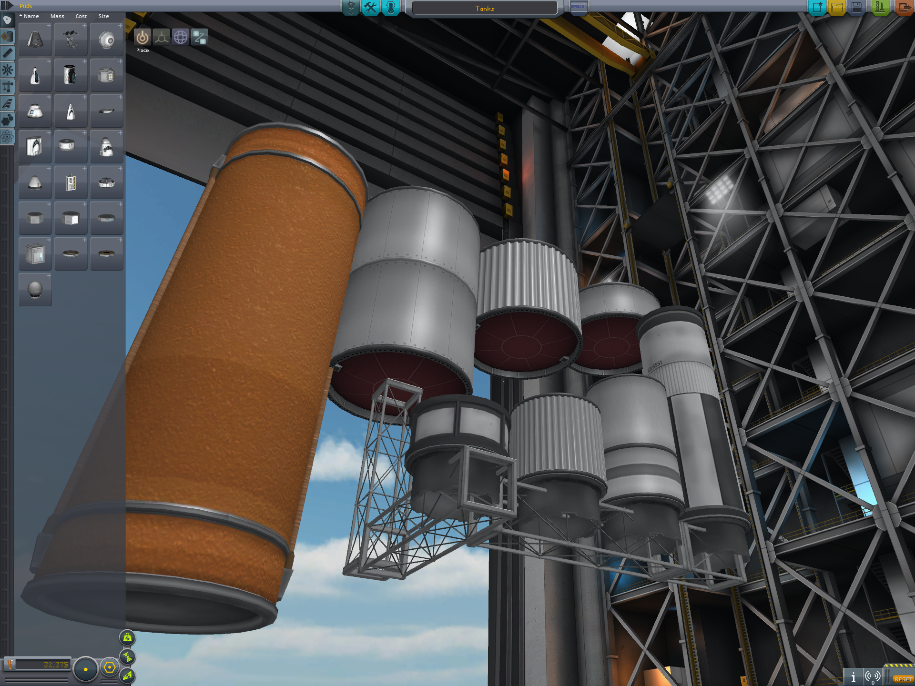Screen dimensions: 915x686
Task: Toggle the Center of Thrust indicator
Action: [127, 657]
